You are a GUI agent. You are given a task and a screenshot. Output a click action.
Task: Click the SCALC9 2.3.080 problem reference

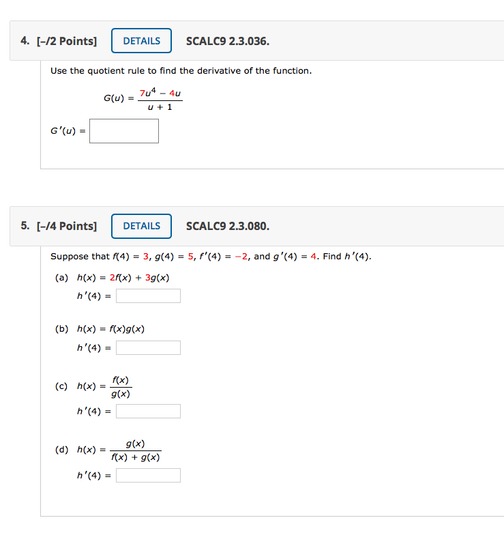pos(227,226)
